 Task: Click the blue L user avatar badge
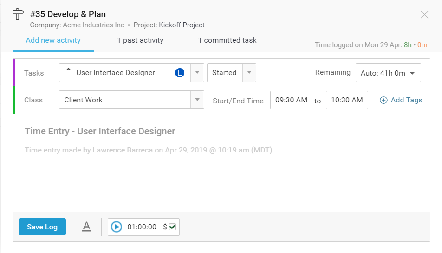180,73
